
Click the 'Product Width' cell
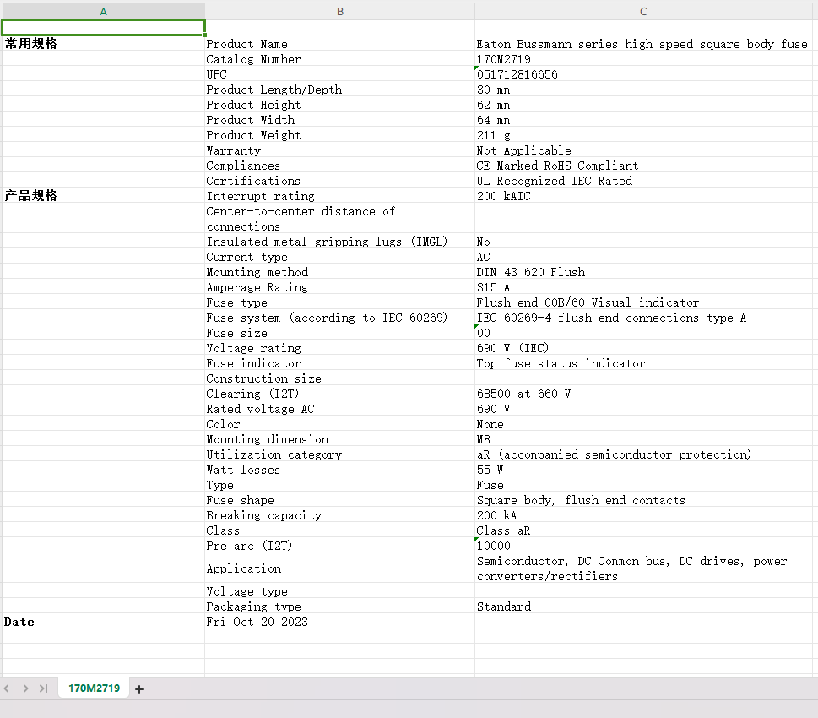339,119
